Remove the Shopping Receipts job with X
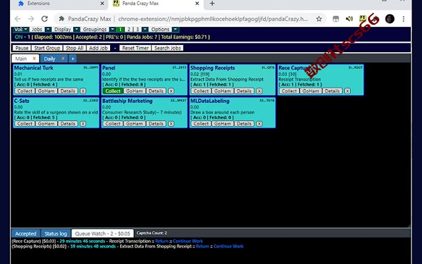The width and height of the screenshot is (422, 264). click(259, 91)
